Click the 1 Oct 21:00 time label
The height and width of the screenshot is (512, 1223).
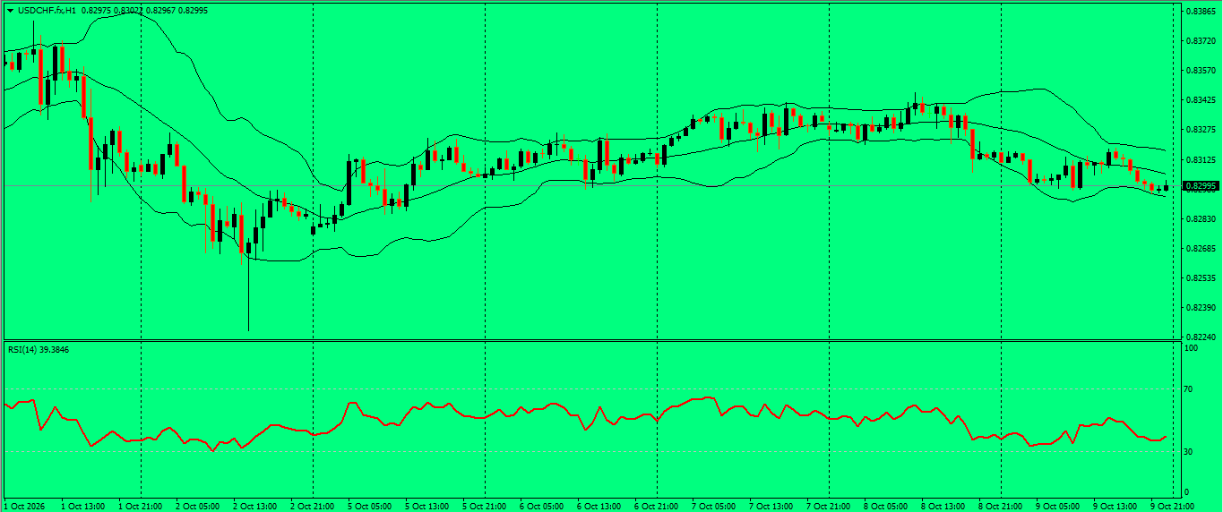pyautogui.click(x=140, y=506)
